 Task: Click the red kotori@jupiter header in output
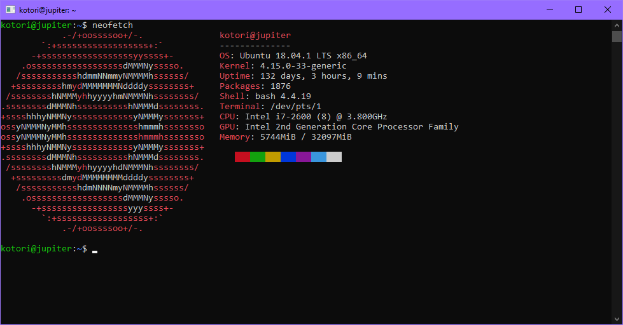pos(255,36)
